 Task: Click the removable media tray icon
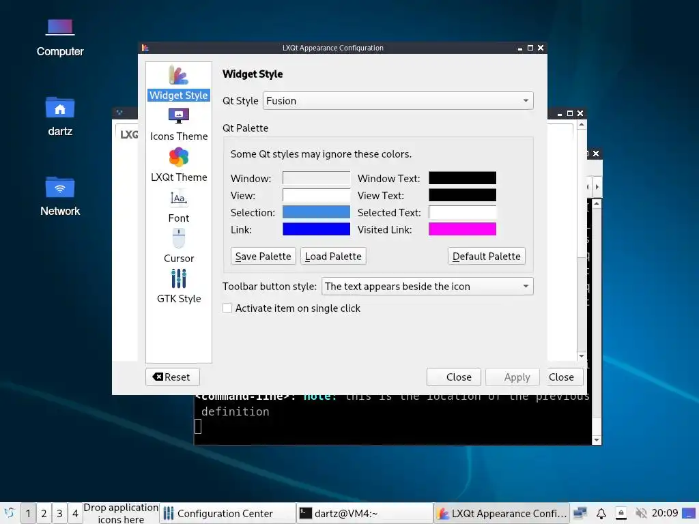620,513
